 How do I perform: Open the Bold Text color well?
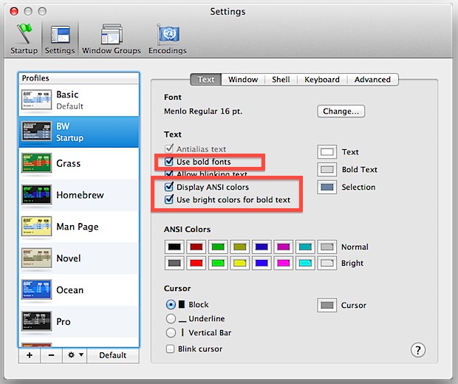(327, 170)
